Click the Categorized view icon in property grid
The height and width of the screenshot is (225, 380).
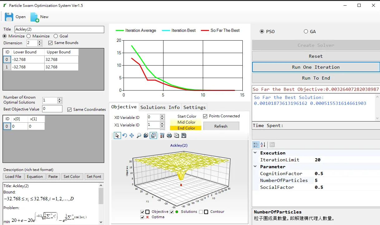click(x=256, y=145)
